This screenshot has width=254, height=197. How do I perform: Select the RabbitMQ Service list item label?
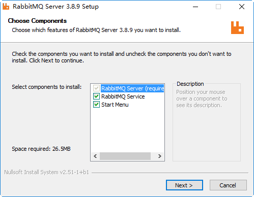click(123, 96)
